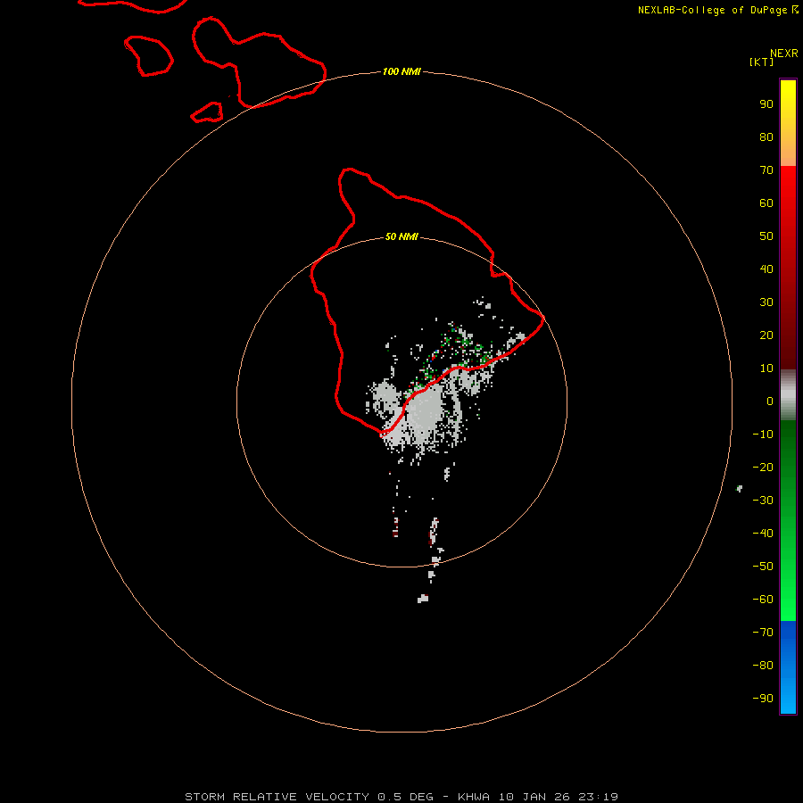Click 'STORM RELATIVE VELOCITY 0.5 DEG' caption text
The image size is (803, 803).
tap(309, 797)
